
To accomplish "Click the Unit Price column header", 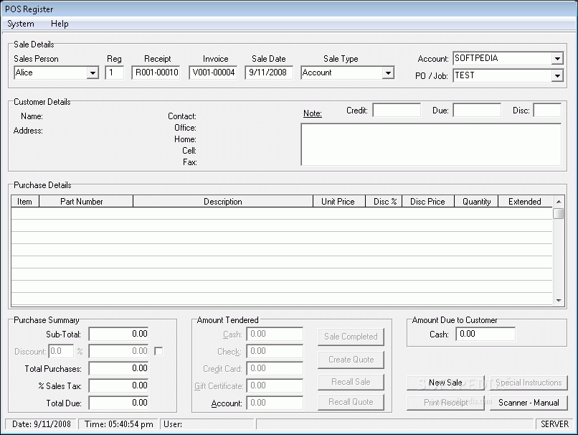I will 338,202.
